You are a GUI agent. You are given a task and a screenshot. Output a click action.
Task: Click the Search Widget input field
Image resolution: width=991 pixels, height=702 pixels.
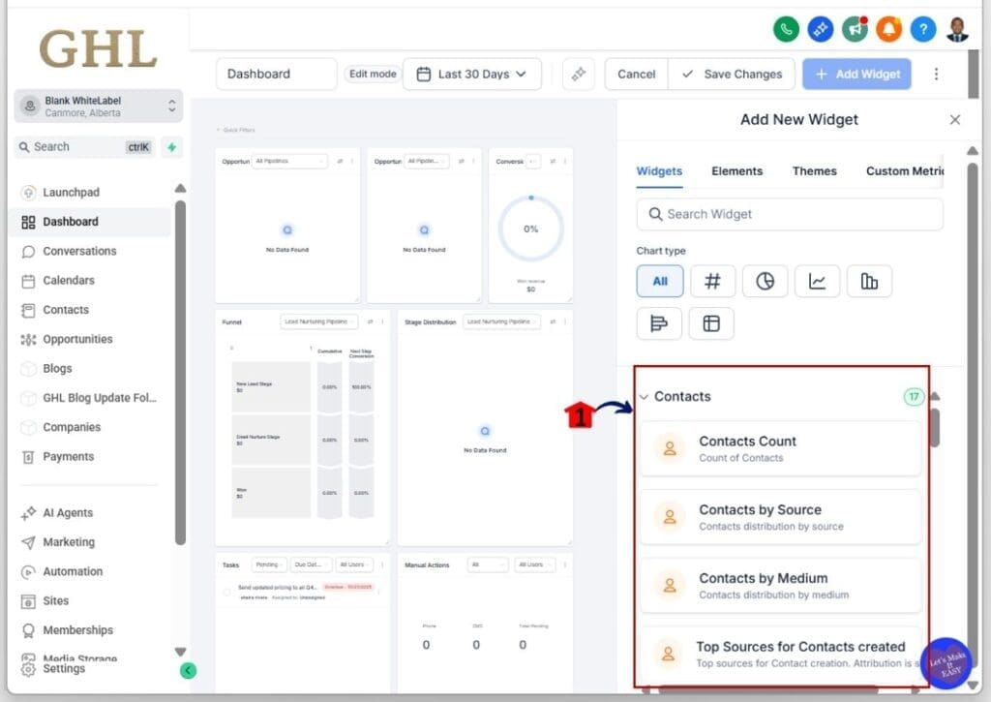[789, 214]
